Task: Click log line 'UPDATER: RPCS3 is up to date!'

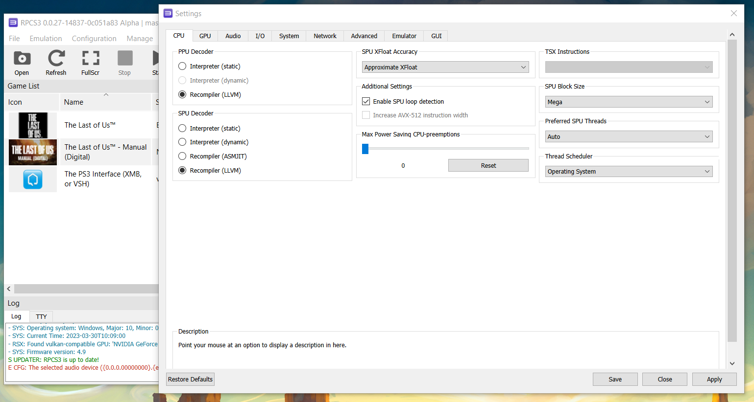Action: pos(53,359)
